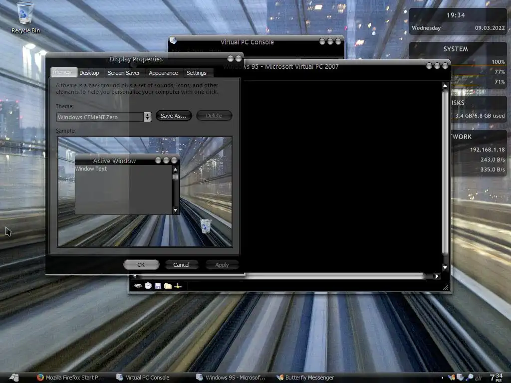The height and width of the screenshot is (383, 511).
Task: Click the 100% usage bar in SYSTEM widget
Action: (x=478, y=65)
